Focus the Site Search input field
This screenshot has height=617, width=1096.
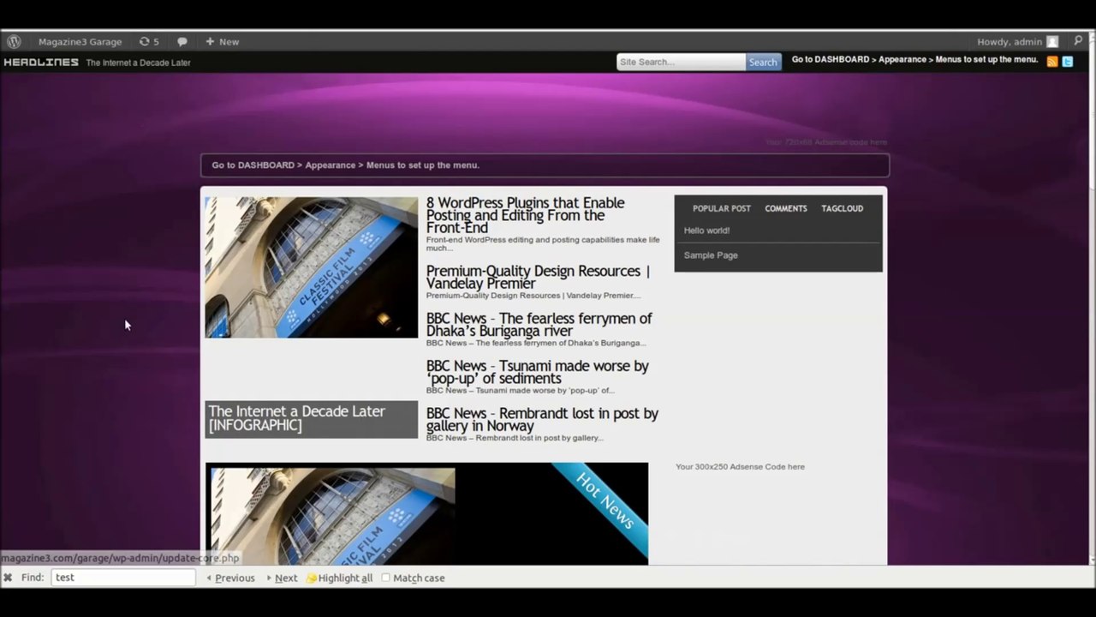[681, 62]
